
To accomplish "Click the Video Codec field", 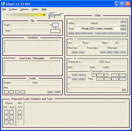I will point(83,23).
